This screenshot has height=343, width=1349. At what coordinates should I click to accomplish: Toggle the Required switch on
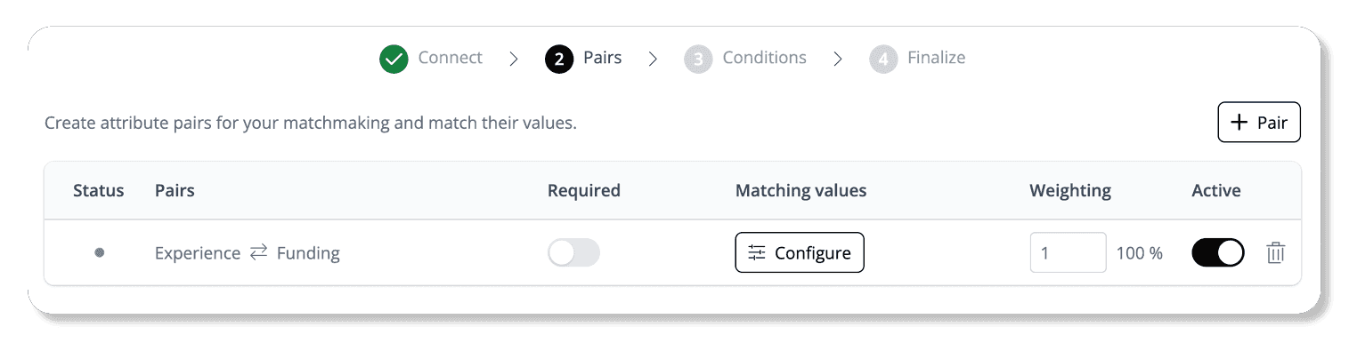pos(573,252)
